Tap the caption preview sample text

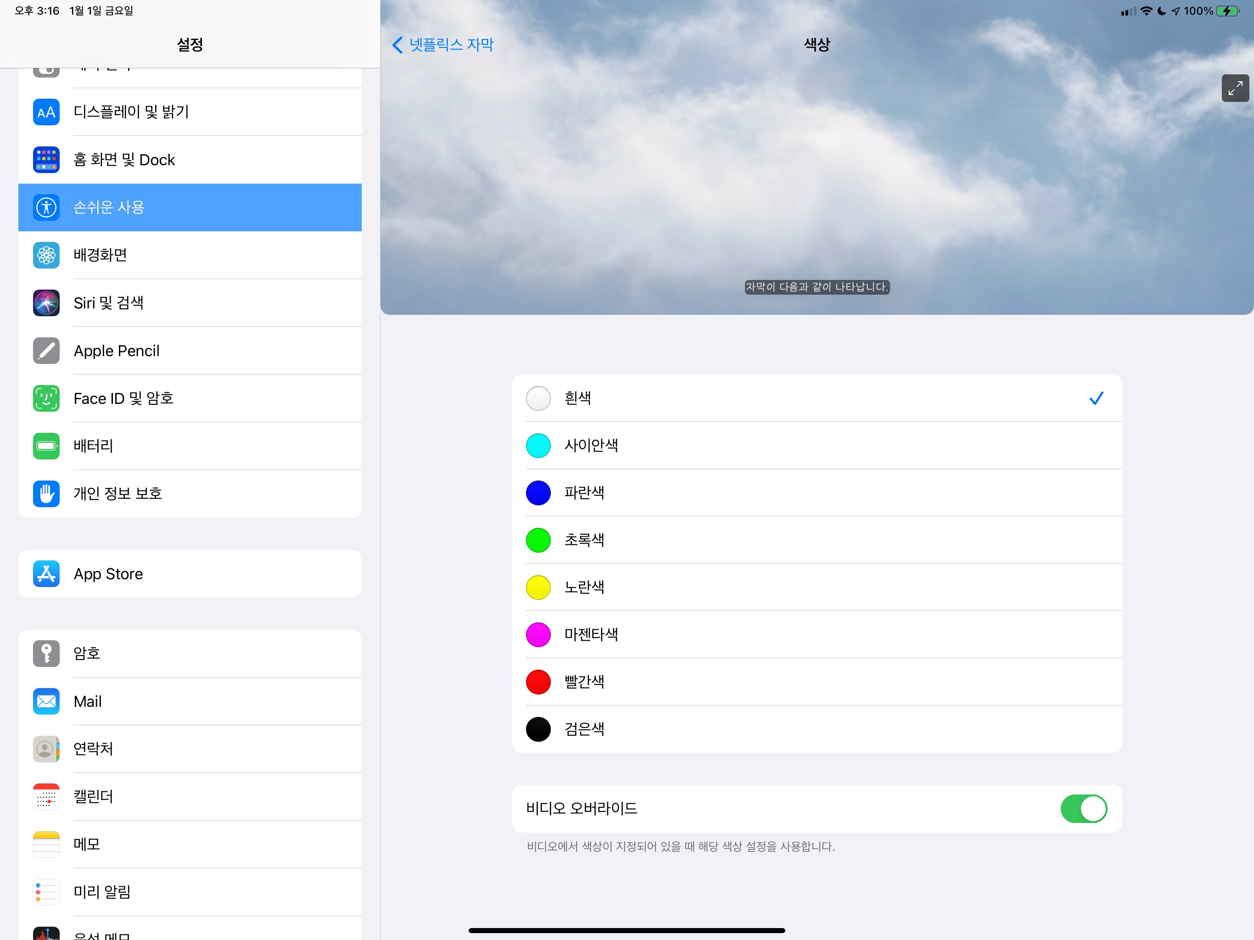(x=817, y=287)
